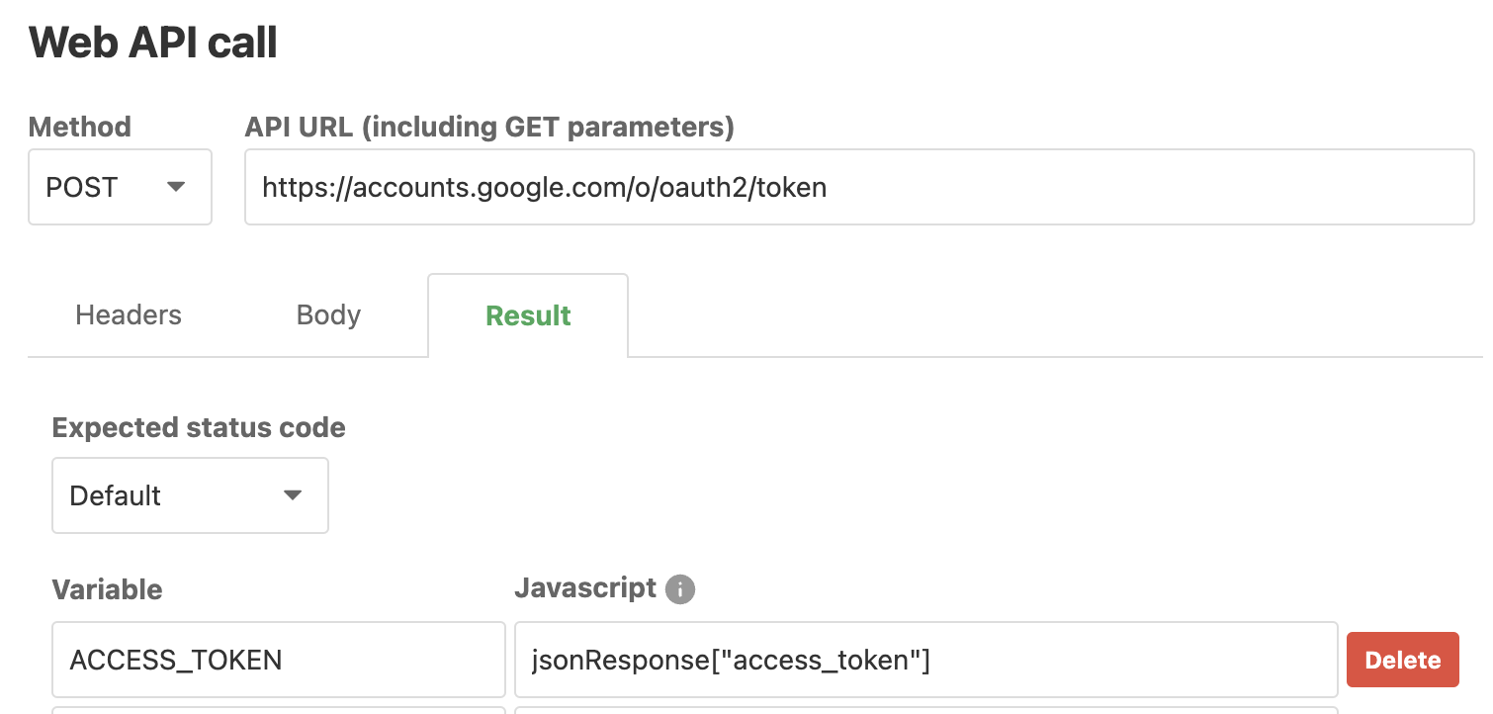Viewport: 1493px width, 714px height.
Task: Switch to the Body tab
Action: (327, 314)
